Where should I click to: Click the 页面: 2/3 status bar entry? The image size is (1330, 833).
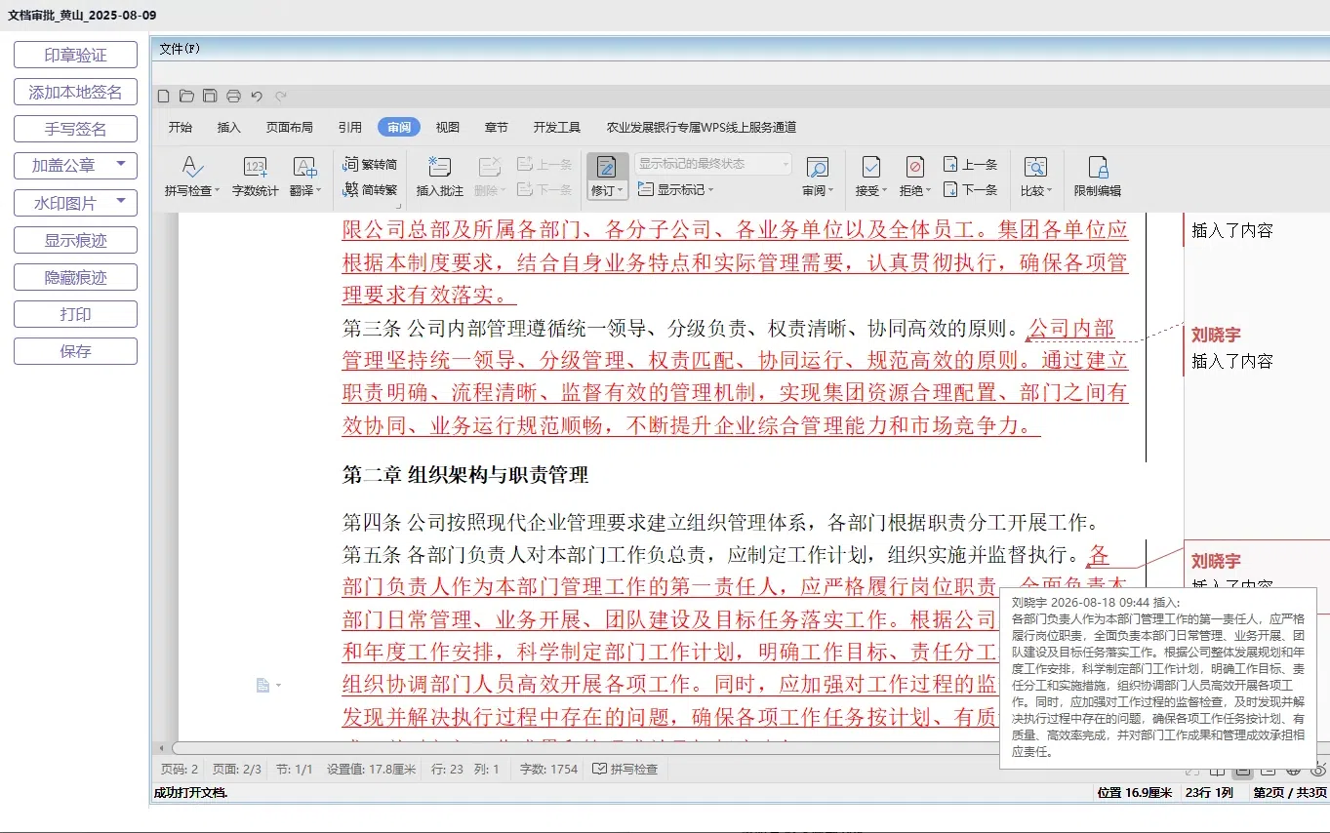pyautogui.click(x=237, y=769)
